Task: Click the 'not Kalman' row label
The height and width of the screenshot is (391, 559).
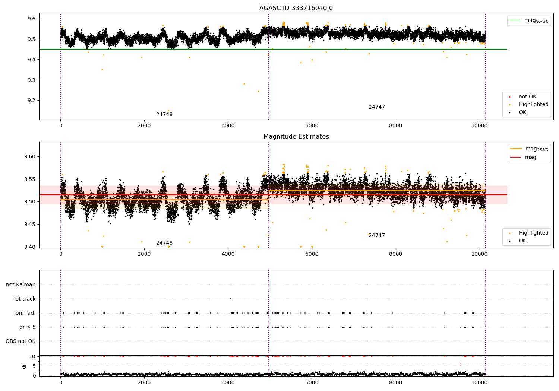Action: click(x=21, y=285)
